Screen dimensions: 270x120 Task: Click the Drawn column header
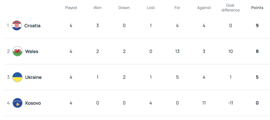point(124,8)
